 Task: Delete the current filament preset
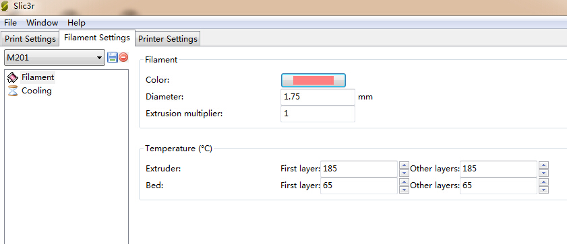click(123, 57)
